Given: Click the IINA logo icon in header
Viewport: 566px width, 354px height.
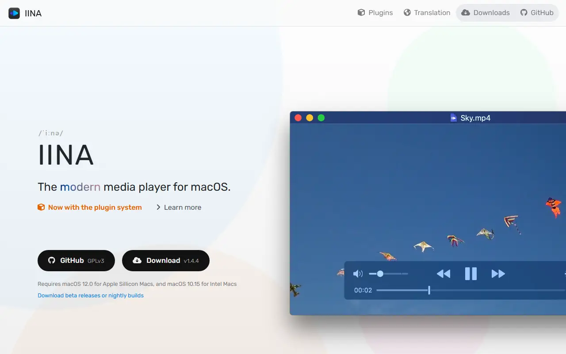Looking at the screenshot, I should 14,13.
